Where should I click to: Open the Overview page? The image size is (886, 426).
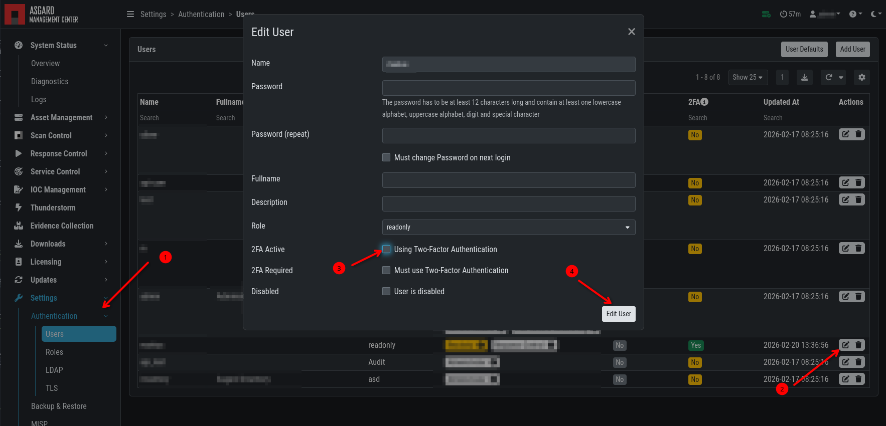coord(45,63)
